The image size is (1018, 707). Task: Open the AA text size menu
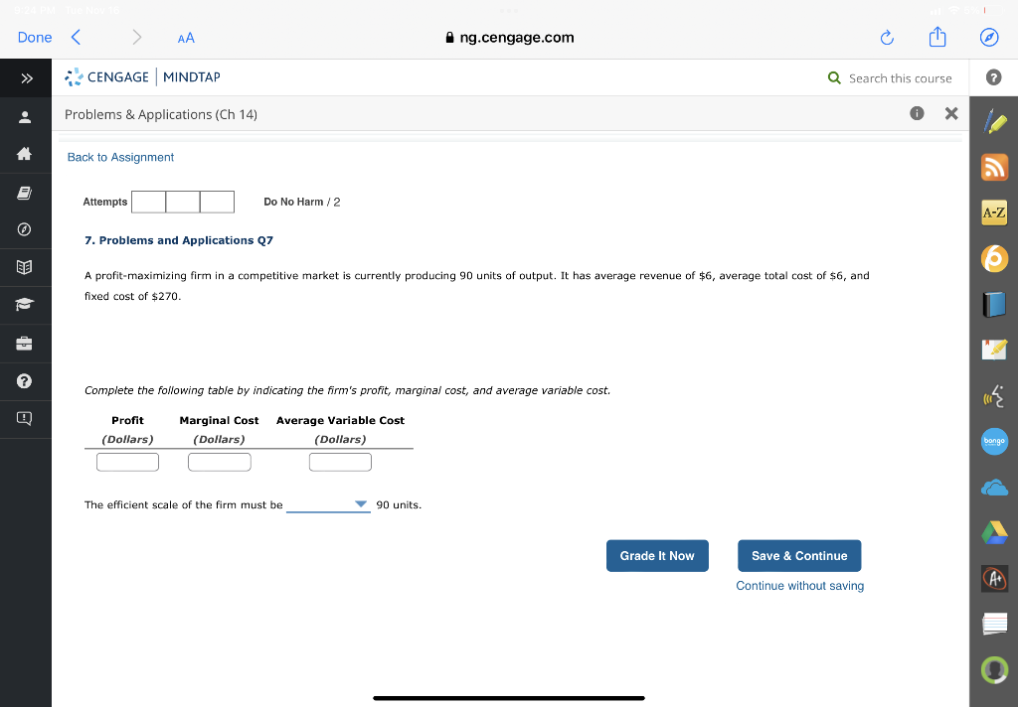coord(186,37)
